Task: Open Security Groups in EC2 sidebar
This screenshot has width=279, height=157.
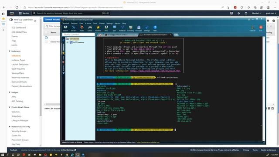Action: tap(19, 131)
